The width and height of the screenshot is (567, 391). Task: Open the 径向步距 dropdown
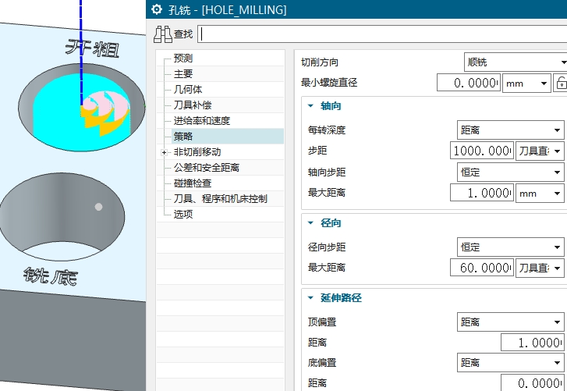[x=511, y=247]
